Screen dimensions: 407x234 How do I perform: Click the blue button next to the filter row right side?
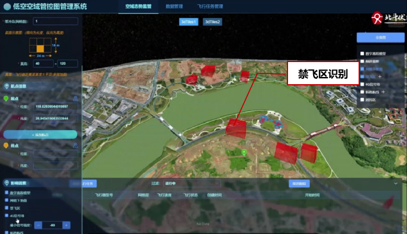[299, 183]
